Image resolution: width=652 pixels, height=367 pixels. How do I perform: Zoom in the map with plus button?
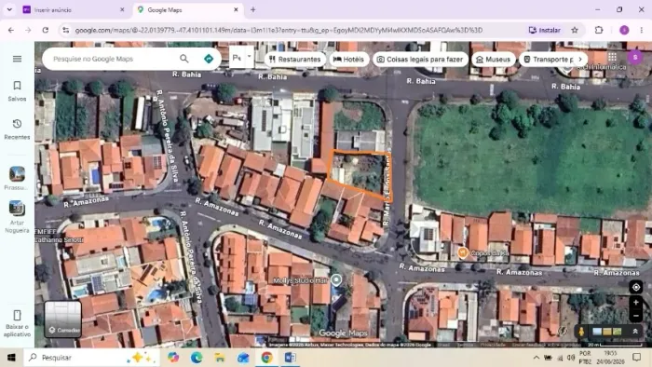click(636, 303)
